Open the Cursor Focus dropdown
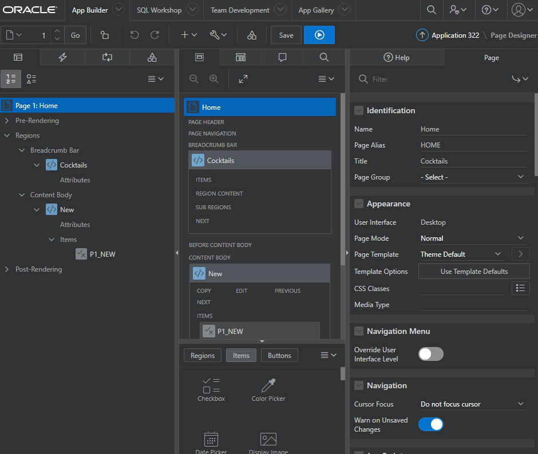Screen dimensions: 538x454 pos(474,404)
